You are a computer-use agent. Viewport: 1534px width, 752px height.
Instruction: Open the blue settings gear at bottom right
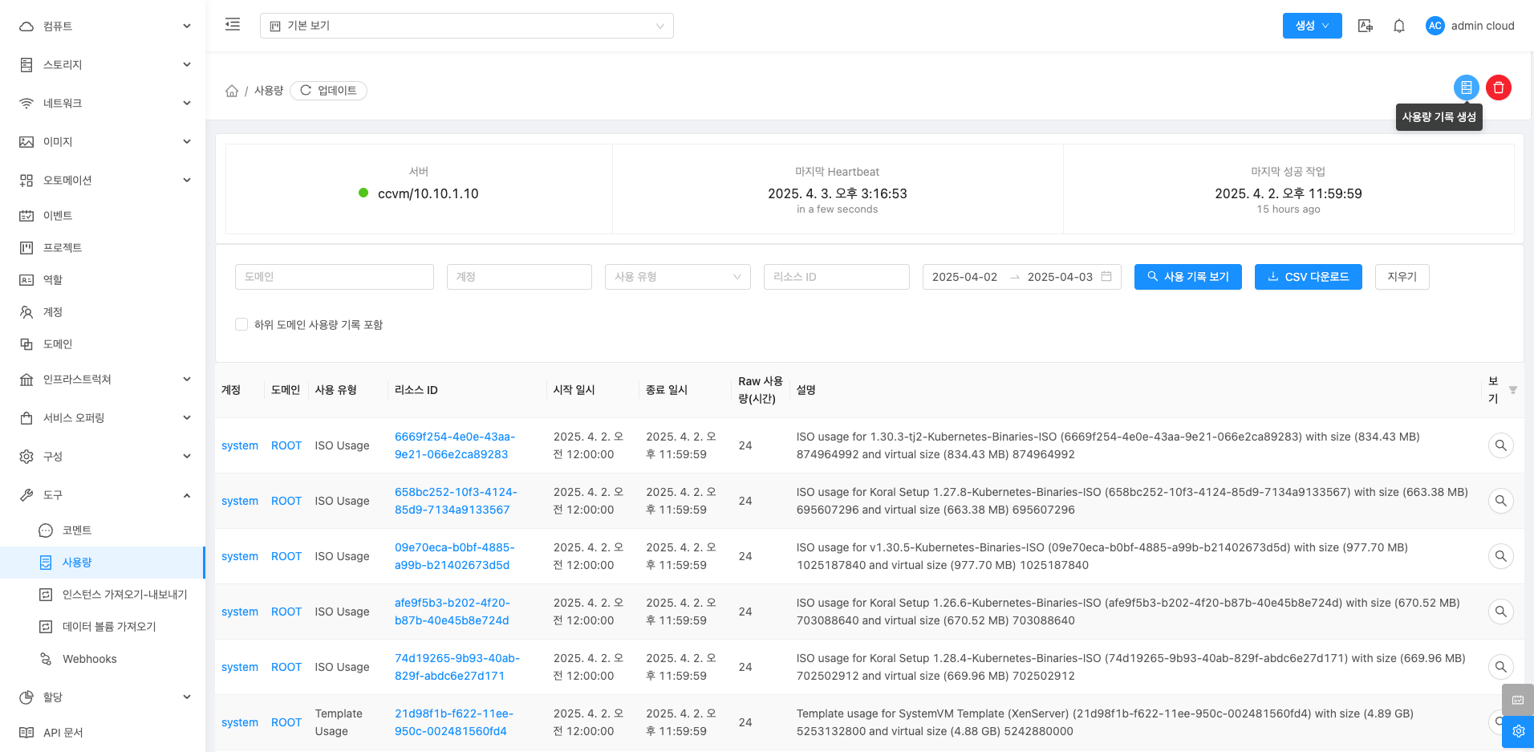click(x=1517, y=731)
